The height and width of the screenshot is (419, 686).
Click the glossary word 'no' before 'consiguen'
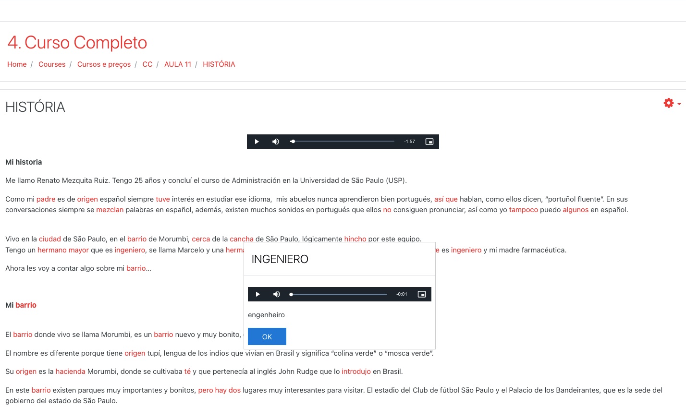tap(387, 210)
